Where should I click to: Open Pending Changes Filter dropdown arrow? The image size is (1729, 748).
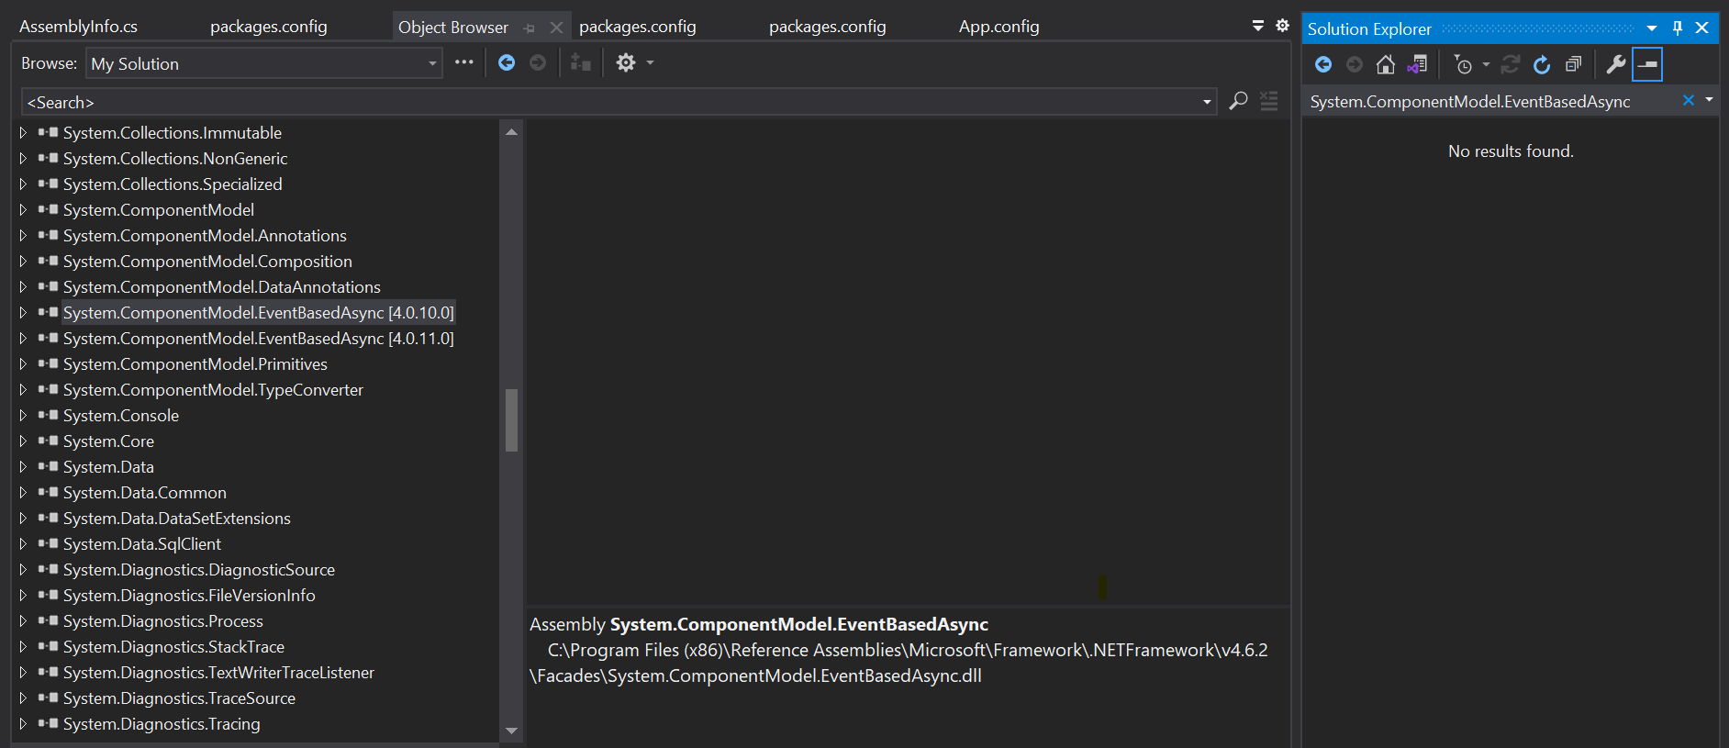[x=1486, y=64]
